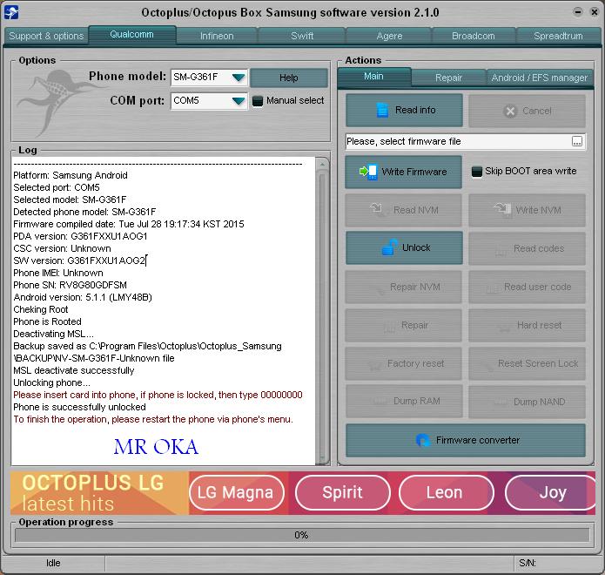Click the 'Selected port: COM5' log line
This screenshot has width=605, height=575.
coord(57,187)
